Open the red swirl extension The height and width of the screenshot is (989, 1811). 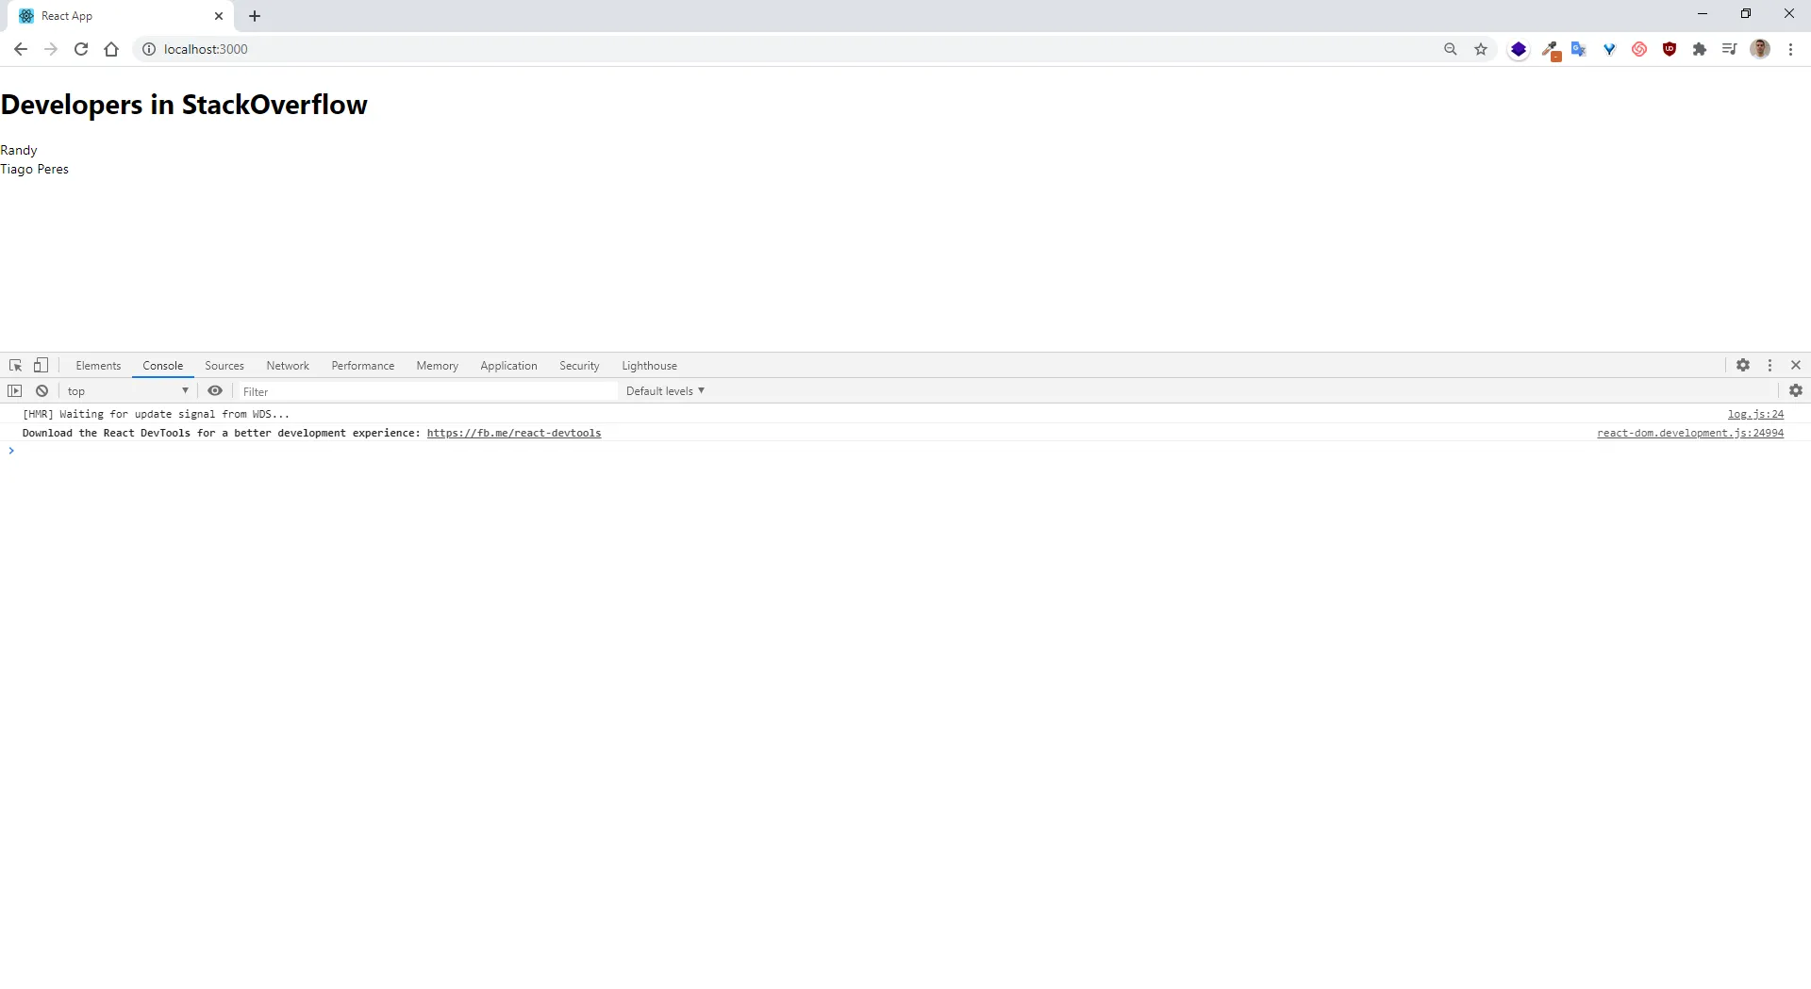1639,49
